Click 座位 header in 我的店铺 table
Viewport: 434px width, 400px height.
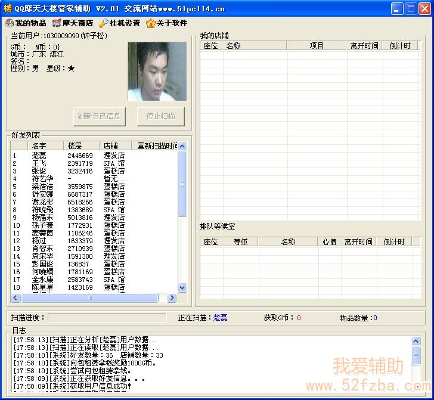[211, 46]
